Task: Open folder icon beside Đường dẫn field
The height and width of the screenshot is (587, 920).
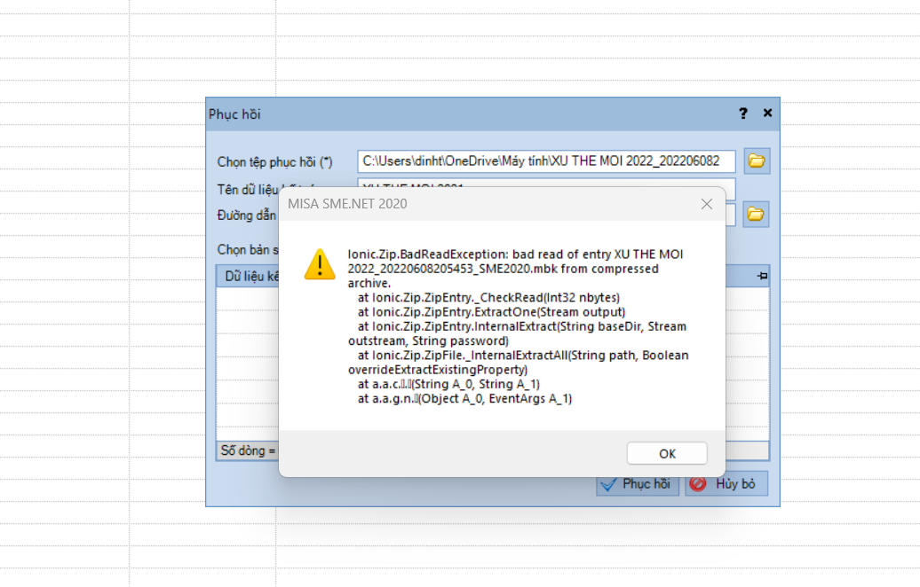Action: [756, 215]
